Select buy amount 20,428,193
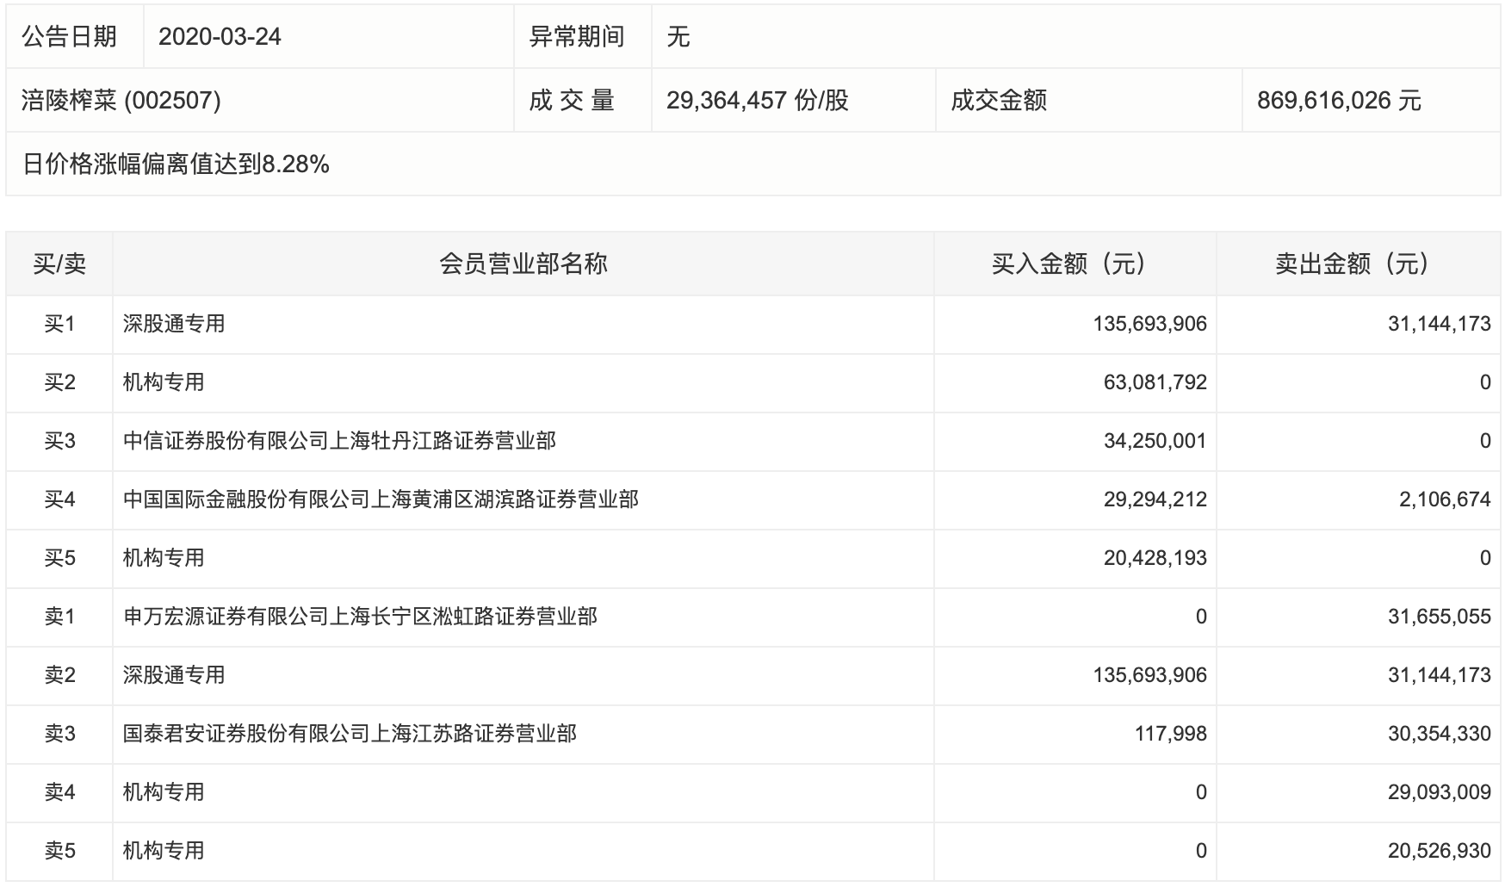The width and height of the screenshot is (1505, 887). [x=1155, y=558]
